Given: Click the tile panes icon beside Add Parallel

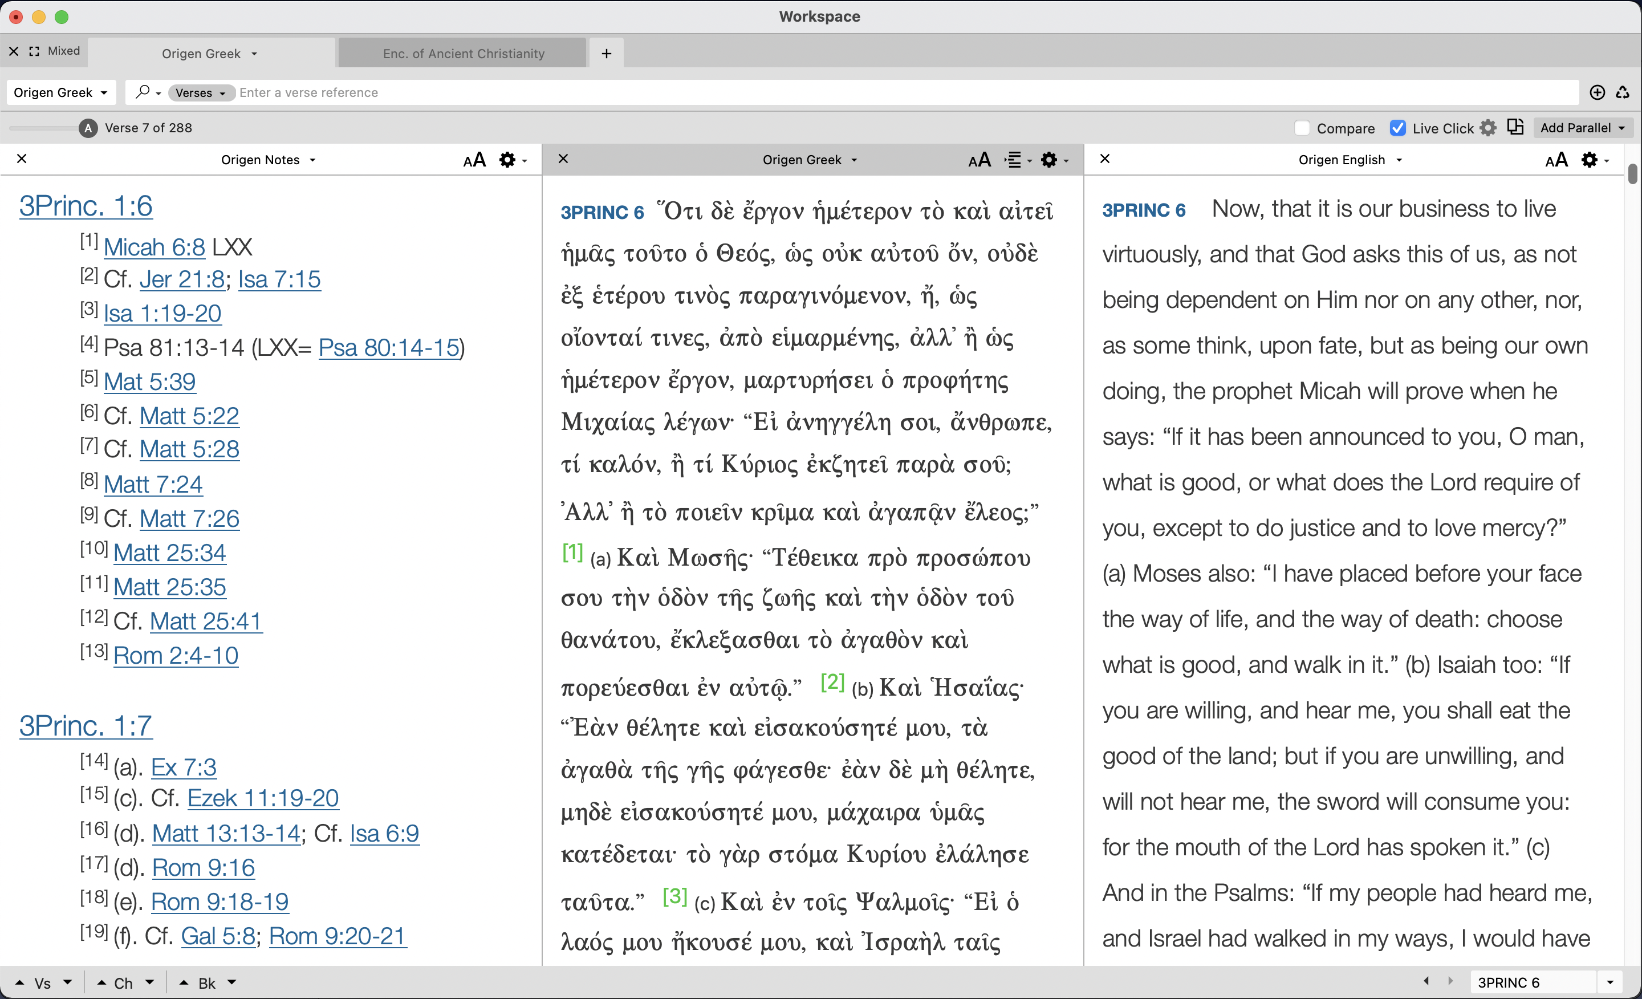Looking at the screenshot, I should (x=1515, y=127).
